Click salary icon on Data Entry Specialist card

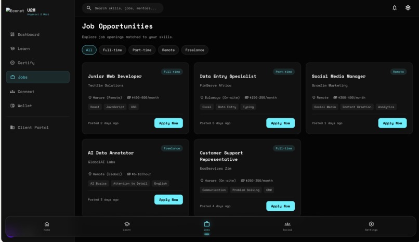pos(246,98)
